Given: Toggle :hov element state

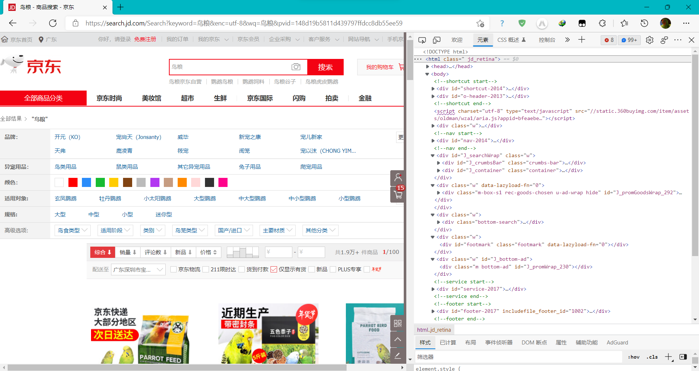Looking at the screenshot, I should pyautogui.click(x=633, y=357).
